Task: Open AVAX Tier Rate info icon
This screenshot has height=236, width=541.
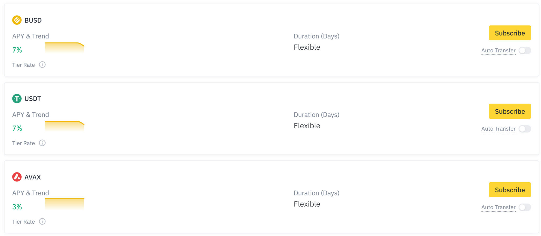Action: pyautogui.click(x=42, y=222)
